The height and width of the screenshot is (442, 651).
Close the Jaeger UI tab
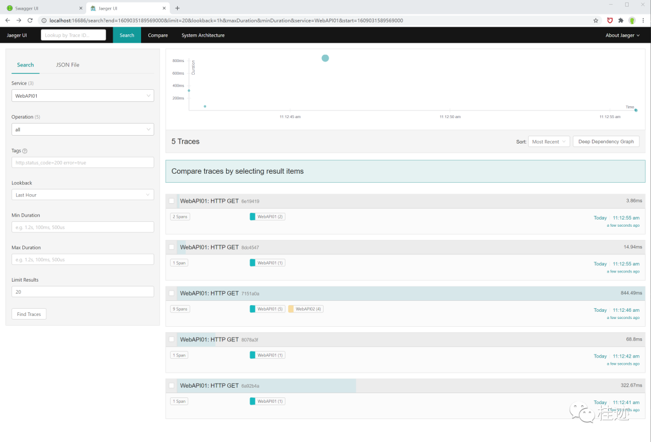[x=164, y=8]
